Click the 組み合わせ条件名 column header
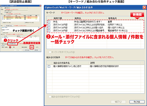 (x=71, y=63)
